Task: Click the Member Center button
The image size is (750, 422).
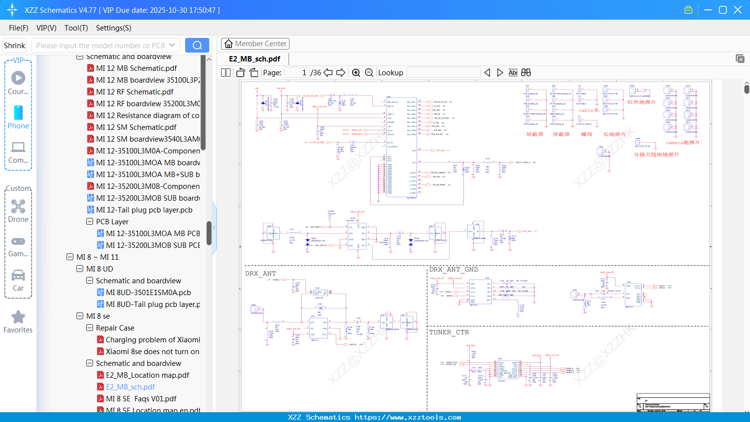Action: coord(255,44)
